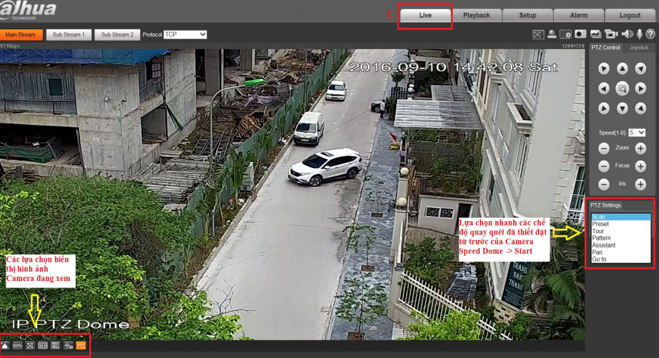The width and height of the screenshot is (659, 358).
Task: Click the alarm relay-out siren icon
Action: [552, 34]
